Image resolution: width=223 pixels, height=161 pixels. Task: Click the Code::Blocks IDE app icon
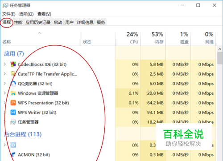(13, 64)
